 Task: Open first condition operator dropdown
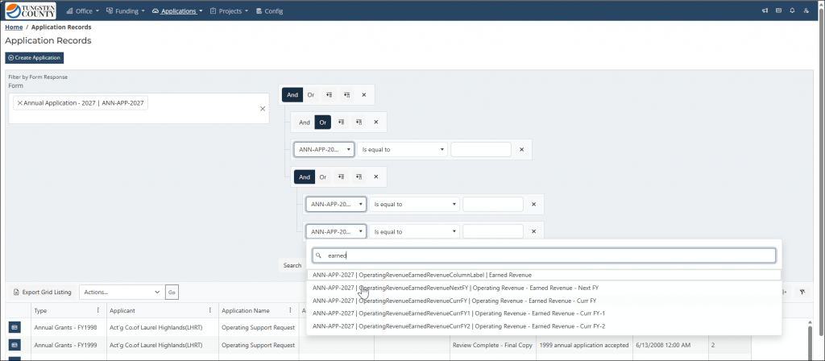(x=402, y=149)
